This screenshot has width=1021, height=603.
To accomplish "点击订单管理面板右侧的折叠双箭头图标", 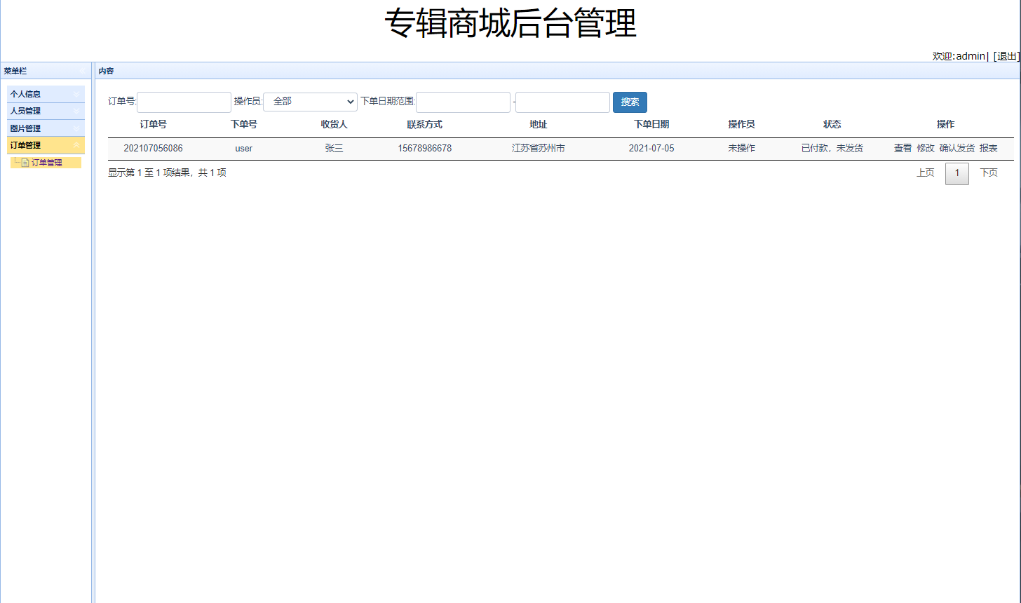I will (x=77, y=145).
